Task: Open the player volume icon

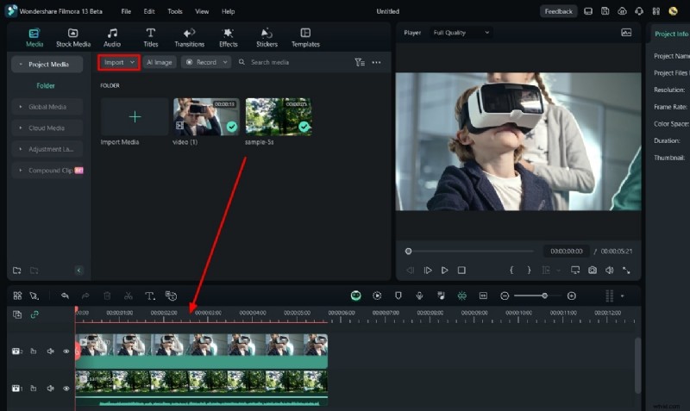Action: coord(610,271)
